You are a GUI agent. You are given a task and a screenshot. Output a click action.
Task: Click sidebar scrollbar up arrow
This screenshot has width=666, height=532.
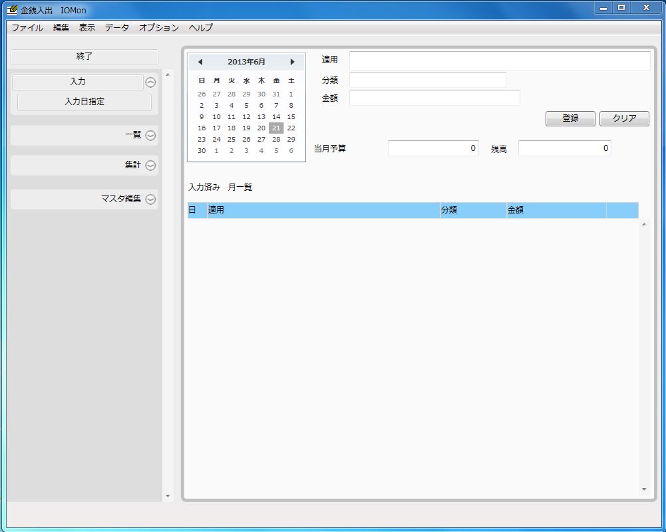click(168, 74)
